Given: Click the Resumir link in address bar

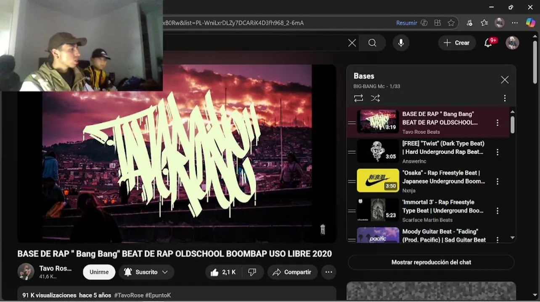Looking at the screenshot, I should click(406, 23).
